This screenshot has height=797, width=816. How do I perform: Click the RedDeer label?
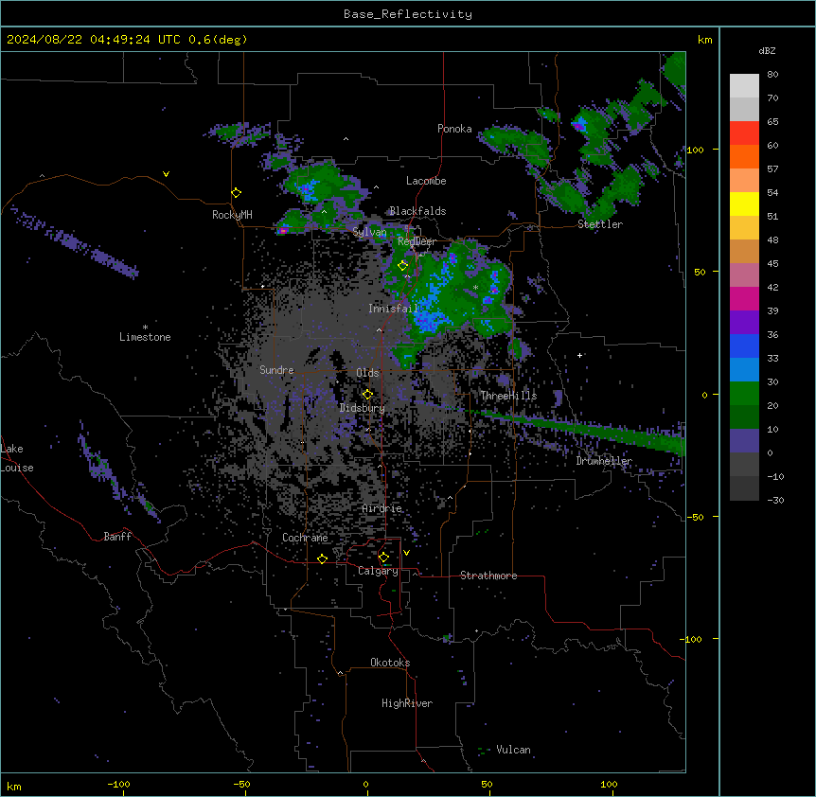417,241
